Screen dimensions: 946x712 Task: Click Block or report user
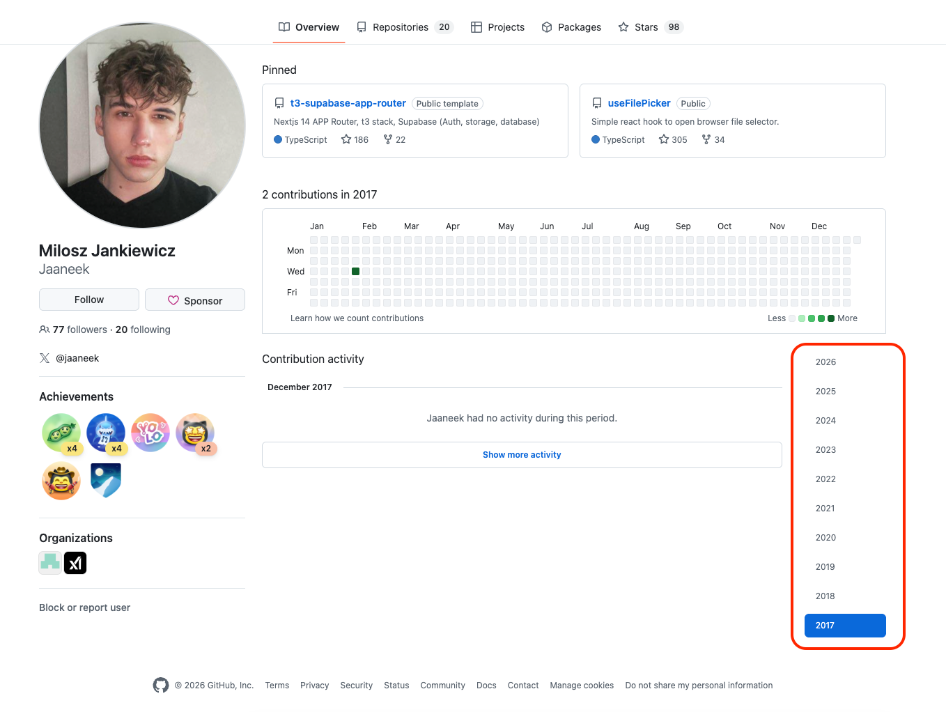pos(85,607)
